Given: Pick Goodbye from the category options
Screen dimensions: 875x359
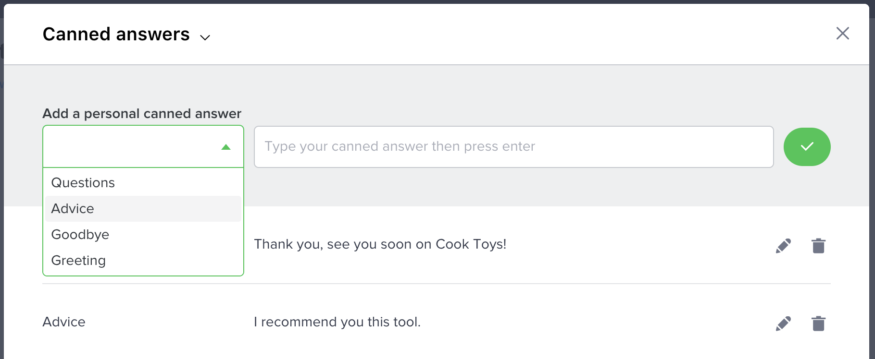Looking at the screenshot, I should coord(80,235).
